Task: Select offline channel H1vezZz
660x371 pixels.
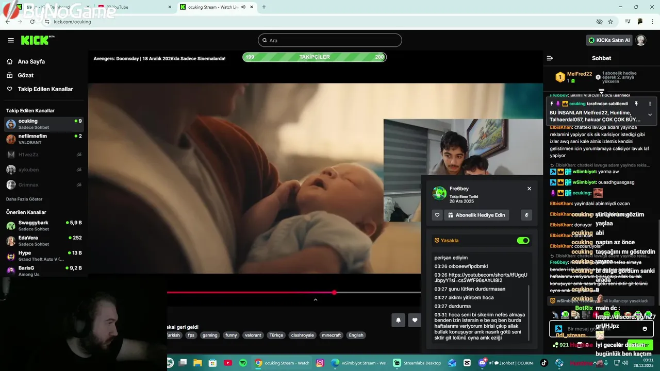Action: tap(44, 155)
